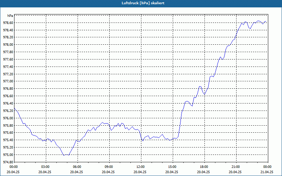This screenshot has width=282, height=176.
Task: Click the 977,80 y-axis label
Action: tap(8, 52)
